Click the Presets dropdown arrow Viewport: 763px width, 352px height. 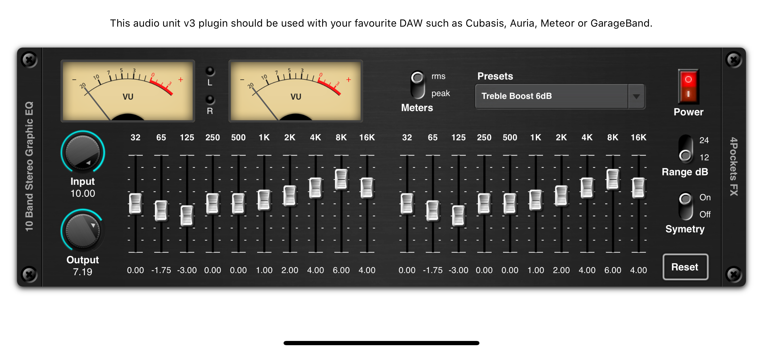pos(637,96)
